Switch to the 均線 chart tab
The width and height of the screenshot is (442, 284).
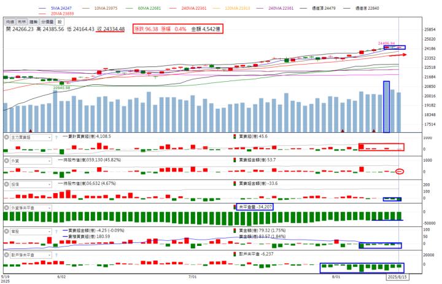10,22
